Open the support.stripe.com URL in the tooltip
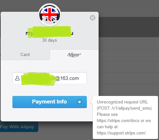Viewport: 159px width, 140px height. coord(121,133)
